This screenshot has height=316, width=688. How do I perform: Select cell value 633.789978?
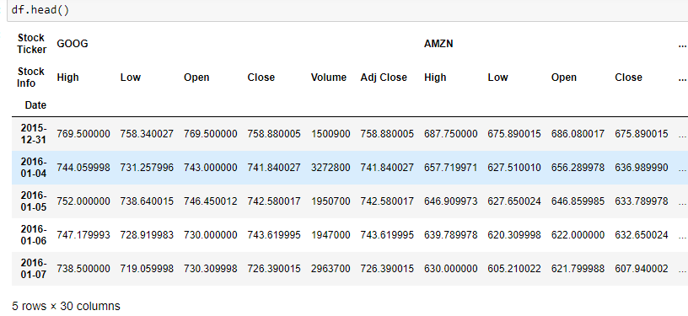[x=642, y=201]
